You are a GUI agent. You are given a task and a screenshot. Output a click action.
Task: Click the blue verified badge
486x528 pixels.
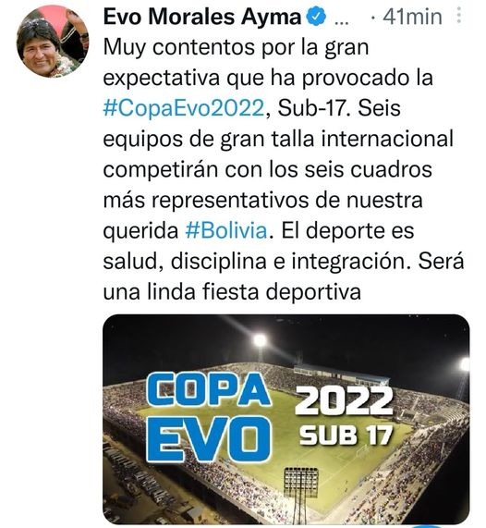point(318,18)
